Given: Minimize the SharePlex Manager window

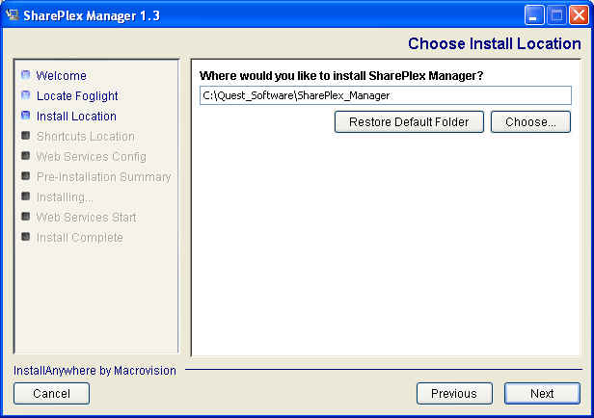Looking at the screenshot, I should 534,15.
